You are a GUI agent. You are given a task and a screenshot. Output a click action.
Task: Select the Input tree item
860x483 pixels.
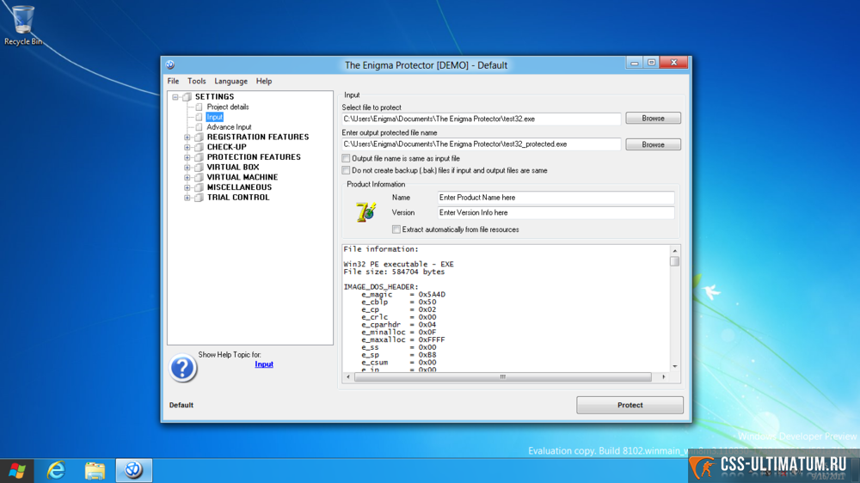pyautogui.click(x=214, y=117)
